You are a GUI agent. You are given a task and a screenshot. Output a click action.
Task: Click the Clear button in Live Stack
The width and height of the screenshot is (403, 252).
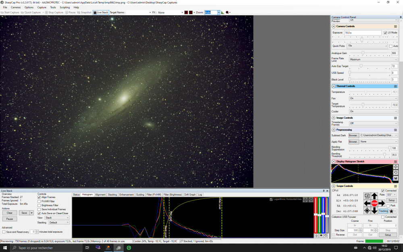click(9, 212)
